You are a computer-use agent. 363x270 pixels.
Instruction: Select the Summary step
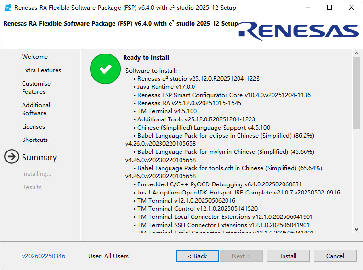pyautogui.click(x=39, y=157)
